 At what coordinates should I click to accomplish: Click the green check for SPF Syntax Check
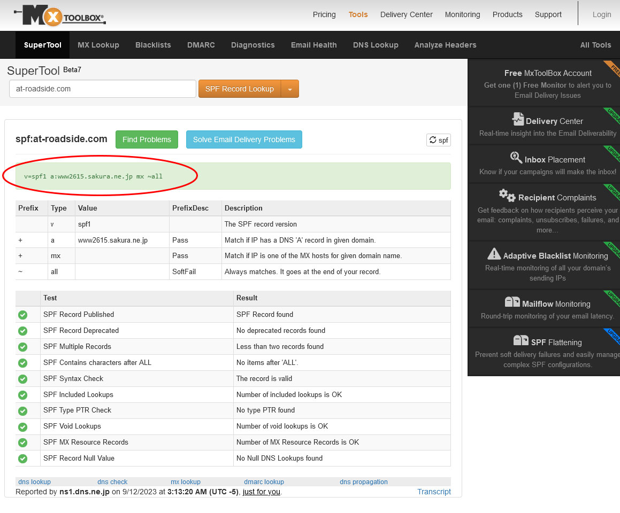coord(23,379)
